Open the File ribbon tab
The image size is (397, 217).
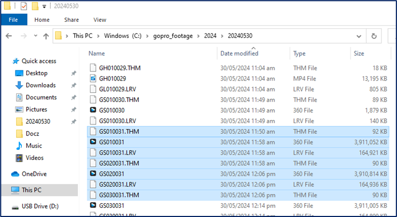(x=14, y=20)
